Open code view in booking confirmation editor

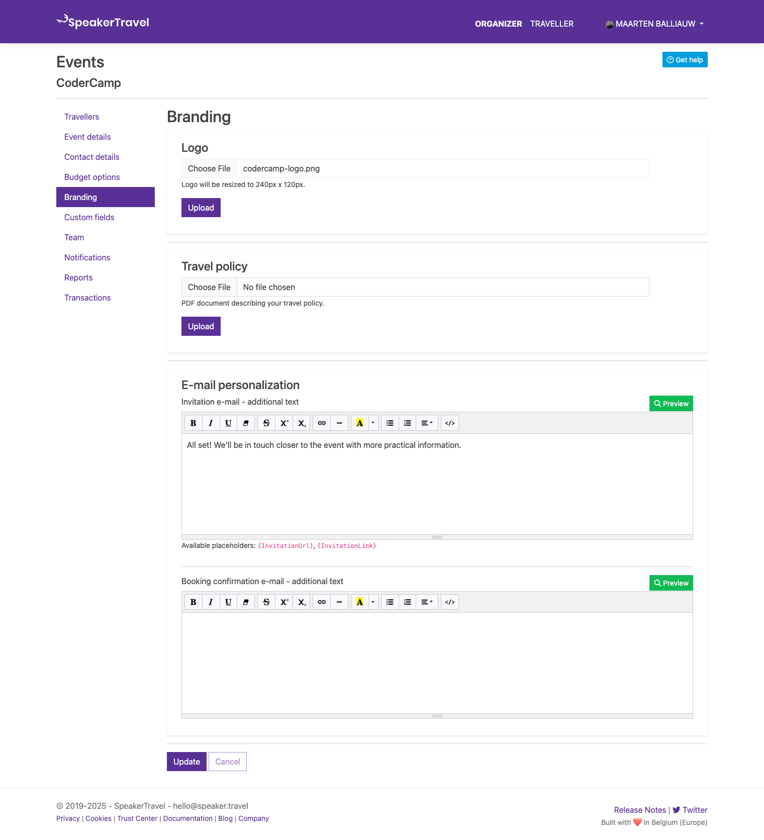coord(450,602)
